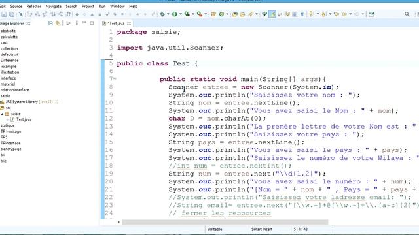
Task: Open the Back history dropdown arrow
Action: [x=350, y=14]
